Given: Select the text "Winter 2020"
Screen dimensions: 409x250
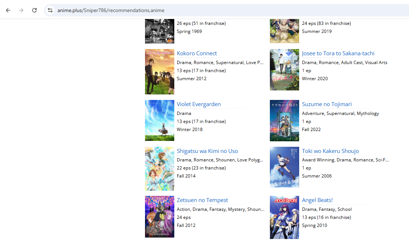Looking at the screenshot, I should click(x=315, y=78).
